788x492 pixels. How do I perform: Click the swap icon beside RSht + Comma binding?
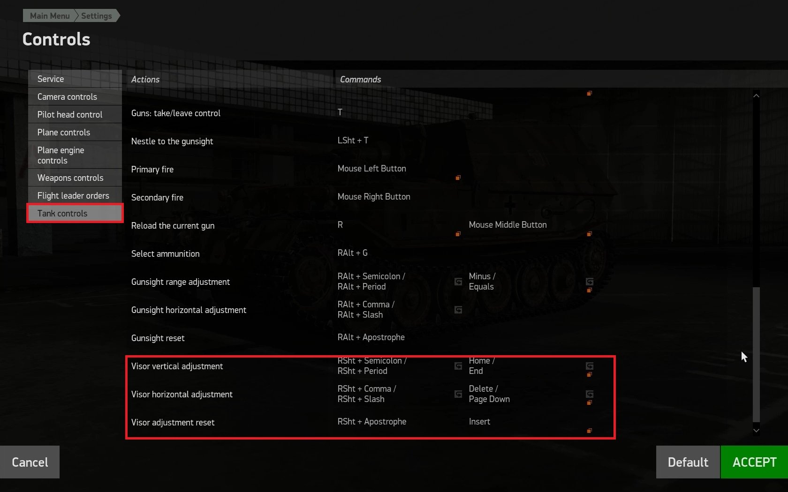(458, 394)
